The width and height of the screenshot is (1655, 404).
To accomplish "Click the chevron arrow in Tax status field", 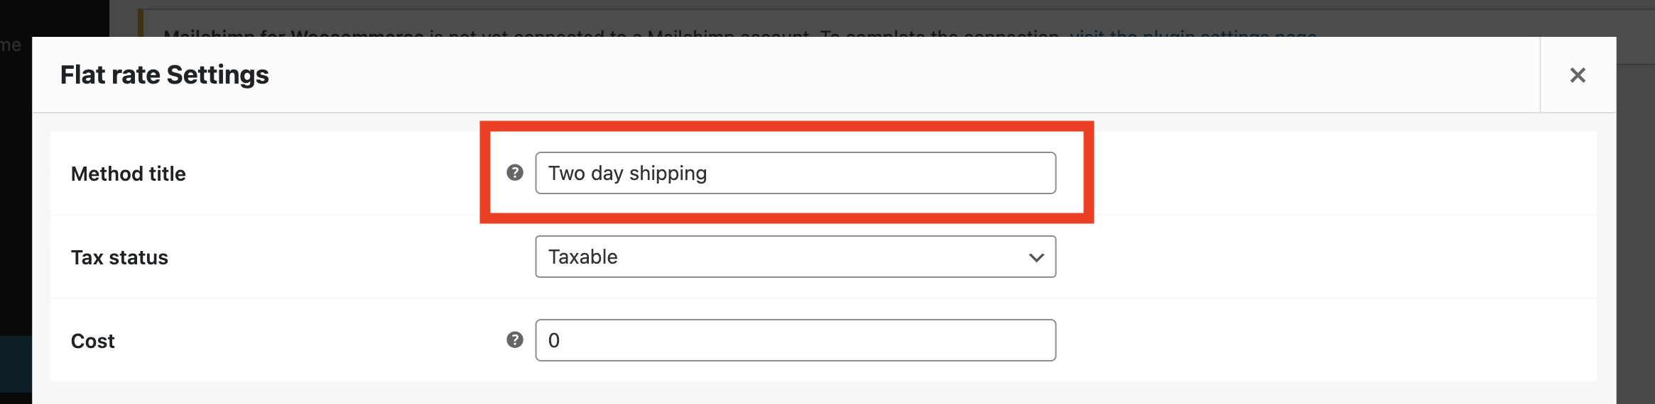I will [1036, 257].
